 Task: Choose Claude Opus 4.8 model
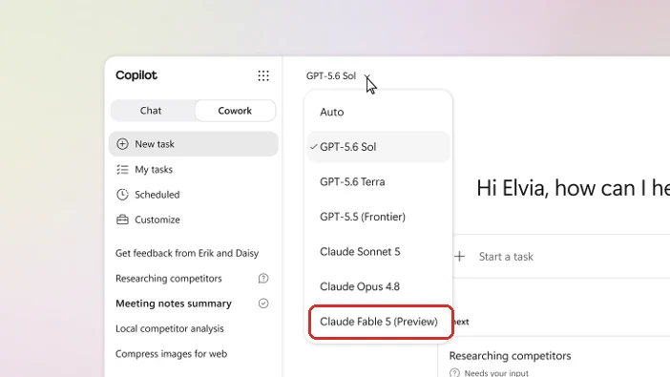[x=379, y=287]
